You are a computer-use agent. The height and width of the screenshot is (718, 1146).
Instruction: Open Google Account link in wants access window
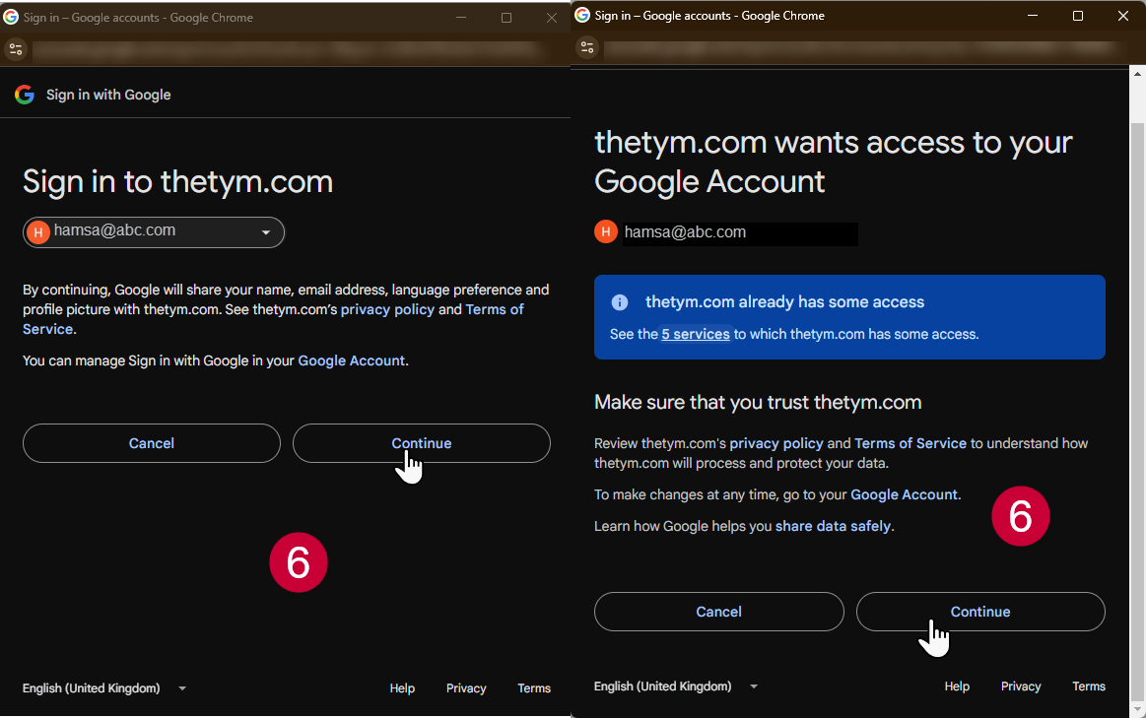click(904, 494)
